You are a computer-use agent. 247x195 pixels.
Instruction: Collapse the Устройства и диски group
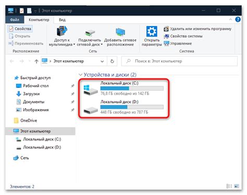point(80,75)
